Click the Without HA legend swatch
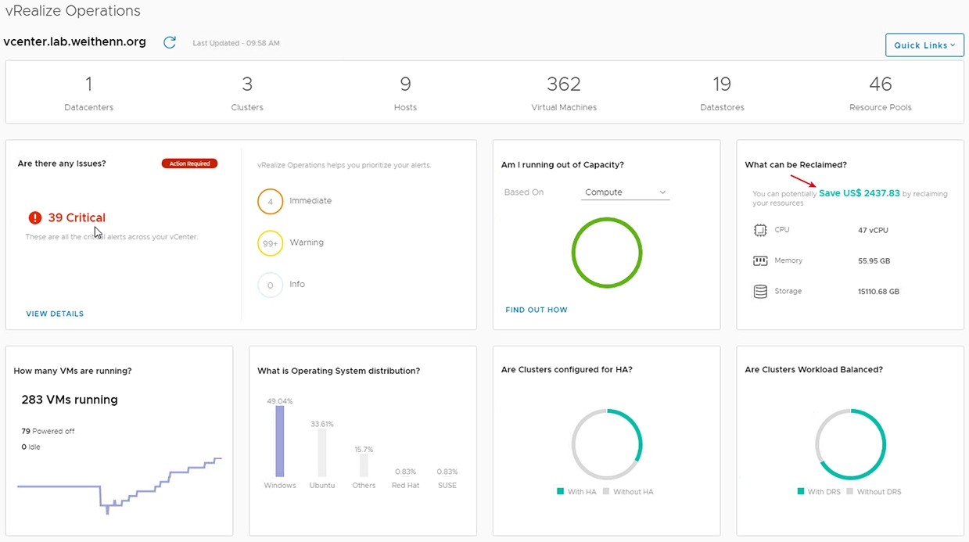The height and width of the screenshot is (542, 969). 606,491
